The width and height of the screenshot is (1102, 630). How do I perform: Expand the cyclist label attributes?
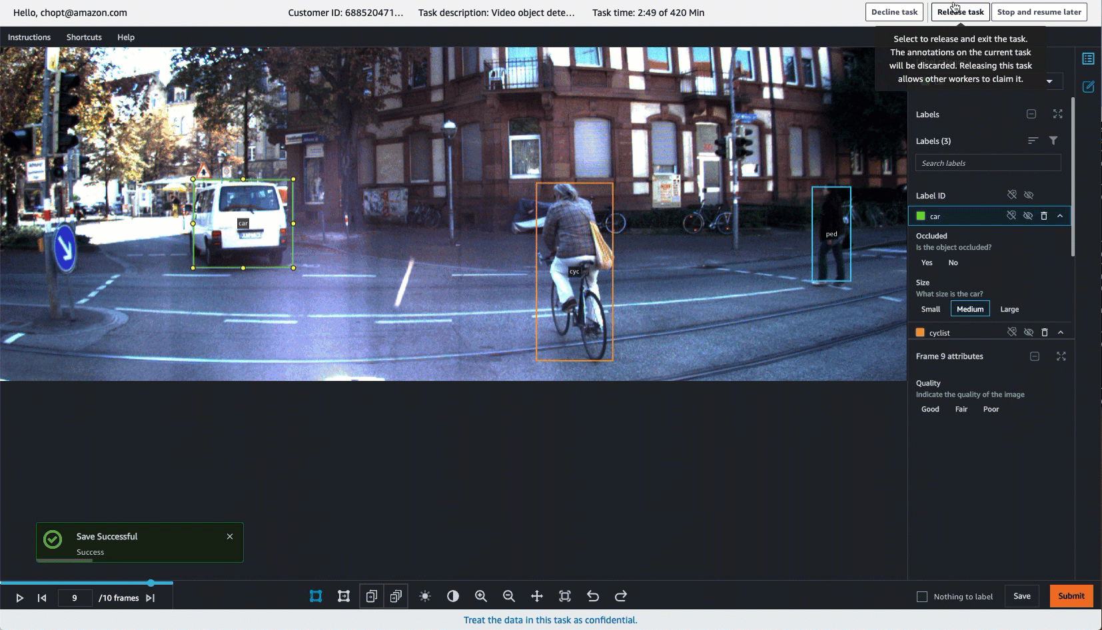pyautogui.click(x=1059, y=332)
